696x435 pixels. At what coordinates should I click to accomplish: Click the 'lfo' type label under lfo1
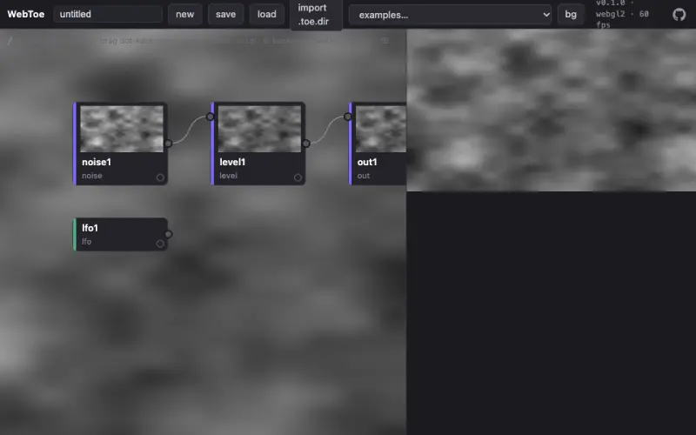86,242
